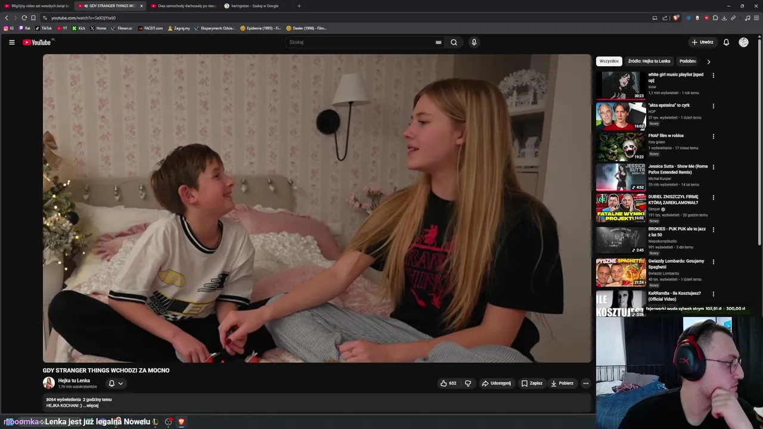
Task: Click the 'Utwórz' create button
Action: click(x=703, y=42)
